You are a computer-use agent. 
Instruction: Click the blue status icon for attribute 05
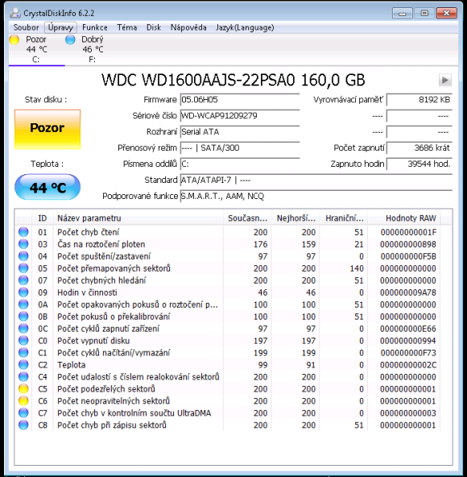[x=23, y=268]
